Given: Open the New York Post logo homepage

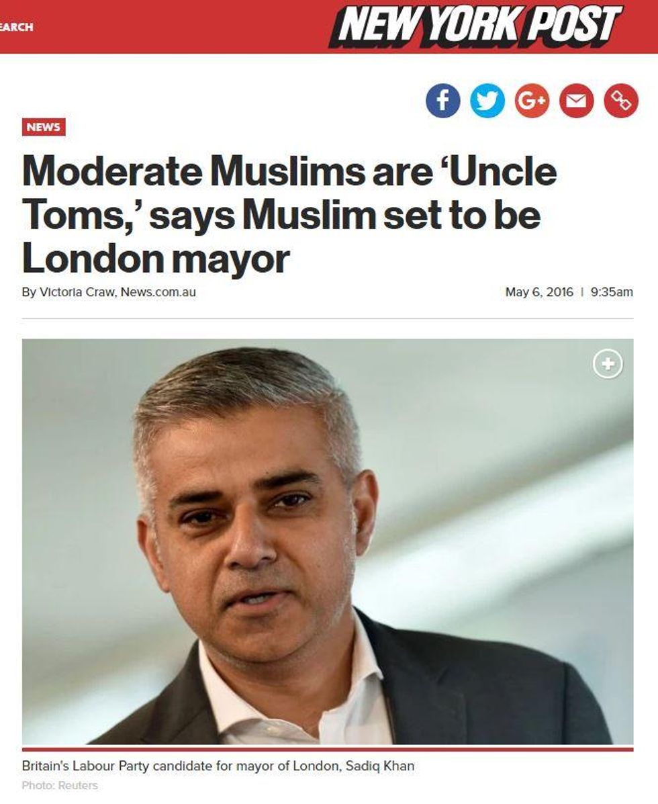Looking at the screenshot, I should click(475, 26).
